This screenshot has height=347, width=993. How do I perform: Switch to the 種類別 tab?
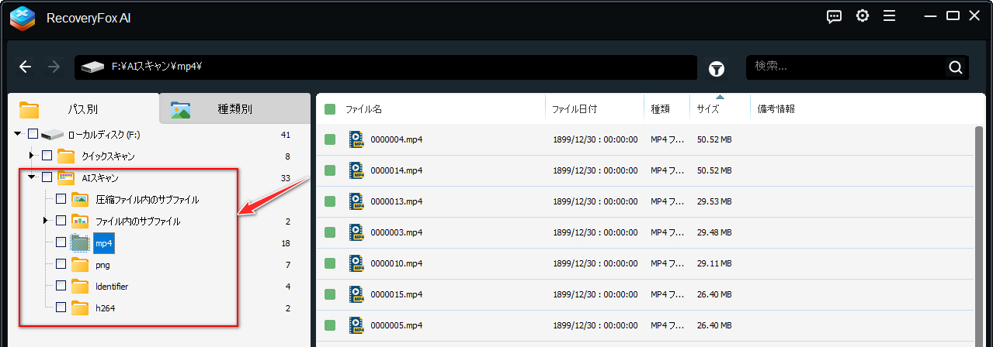point(234,109)
